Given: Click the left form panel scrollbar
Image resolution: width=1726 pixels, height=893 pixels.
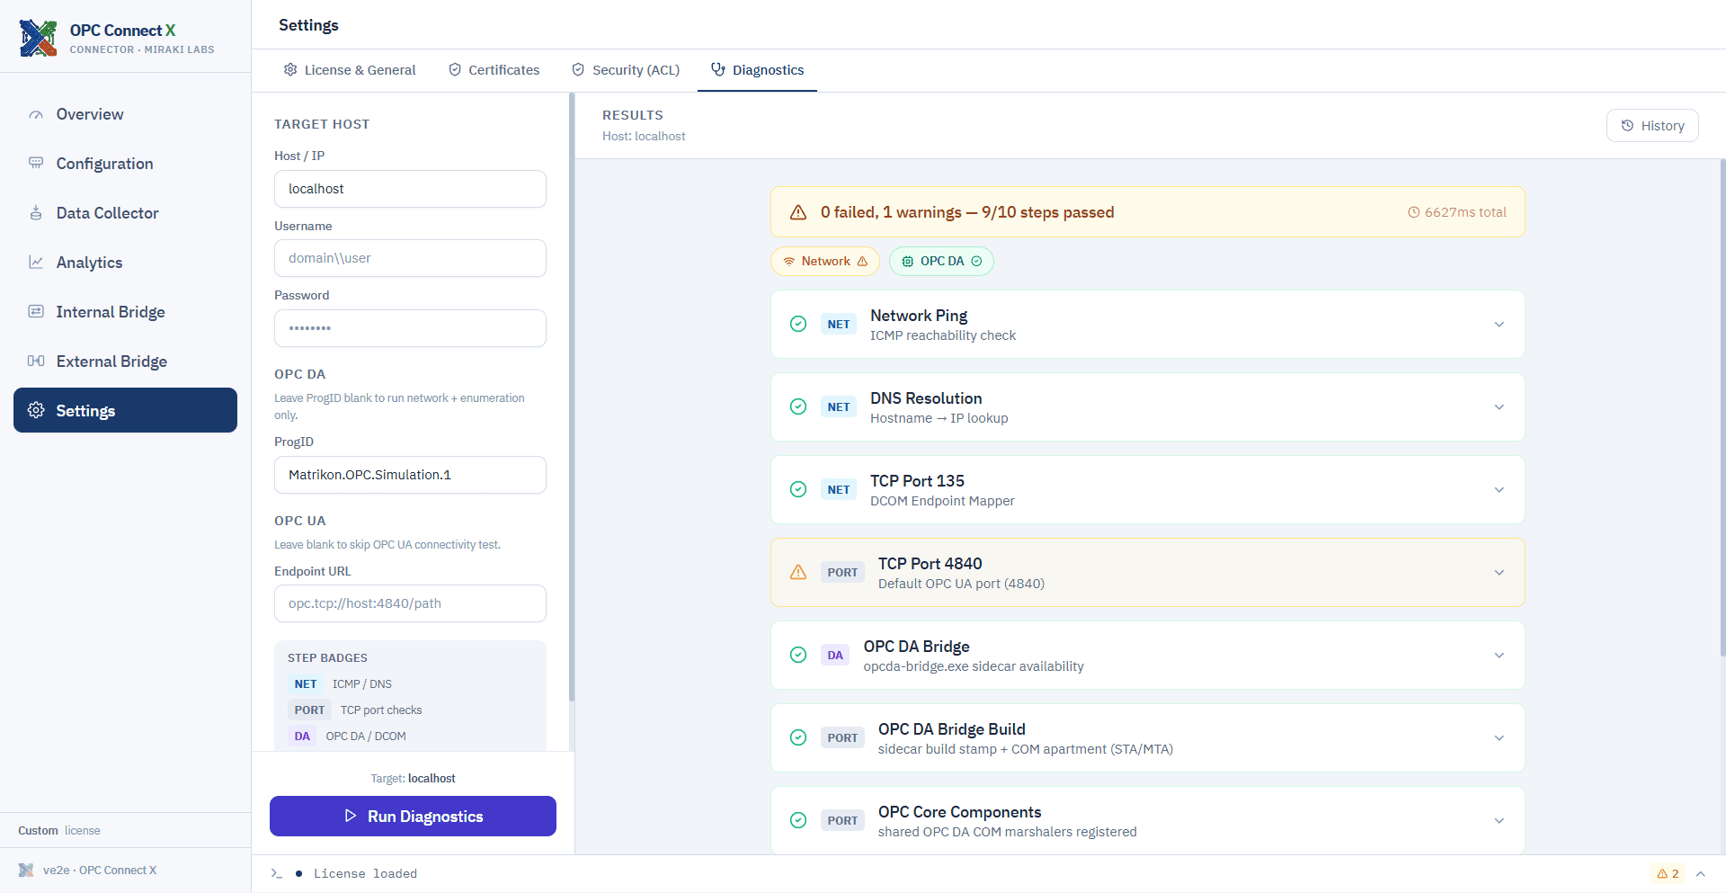Looking at the screenshot, I should point(572,397).
